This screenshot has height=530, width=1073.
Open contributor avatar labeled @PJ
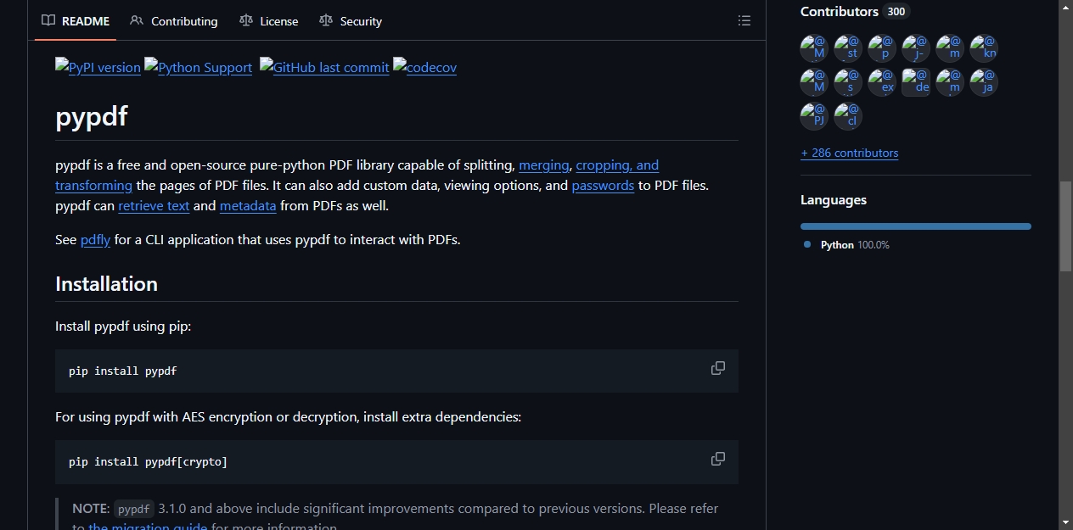(x=814, y=116)
